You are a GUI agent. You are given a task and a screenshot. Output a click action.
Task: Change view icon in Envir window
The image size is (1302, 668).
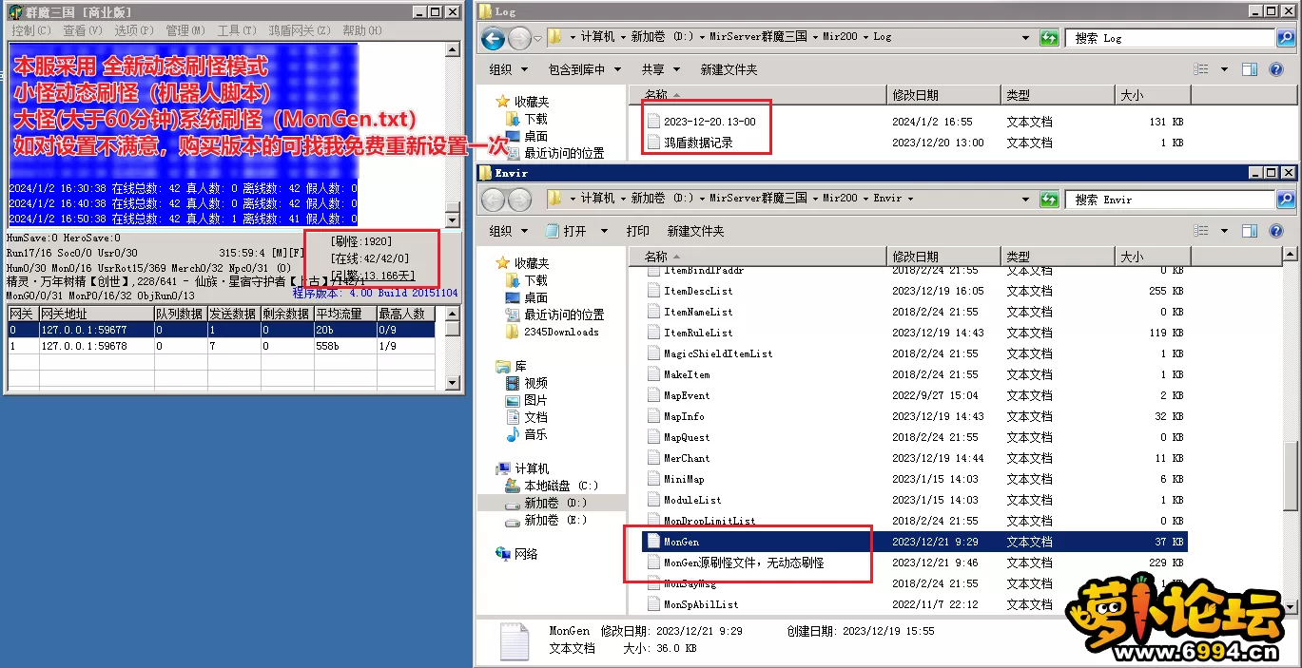pyautogui.click(x=1201, y=231)
